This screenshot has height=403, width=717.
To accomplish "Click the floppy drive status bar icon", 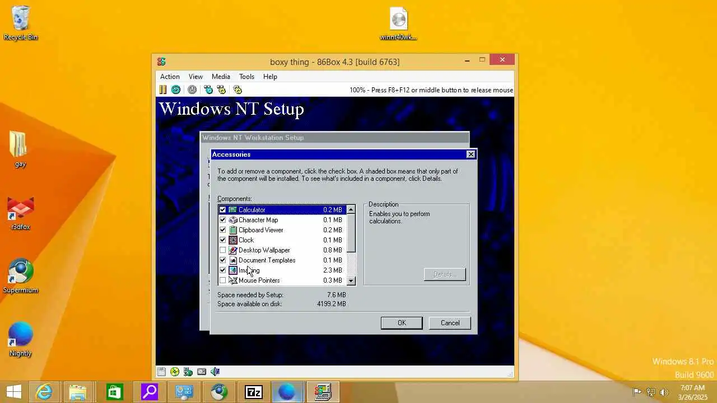I will point(161,372).
